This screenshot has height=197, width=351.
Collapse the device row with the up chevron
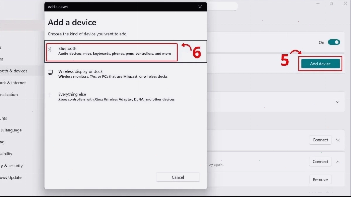[x=338, y=162]
